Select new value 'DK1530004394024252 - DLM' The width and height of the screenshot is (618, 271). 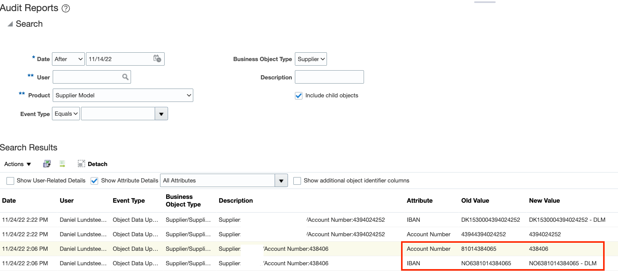coord(567,220)
